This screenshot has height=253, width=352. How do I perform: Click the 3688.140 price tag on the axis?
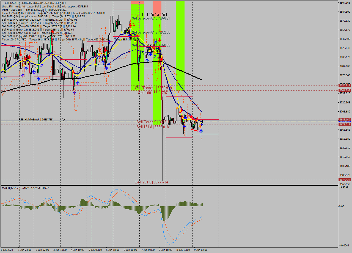click(345, 119)
